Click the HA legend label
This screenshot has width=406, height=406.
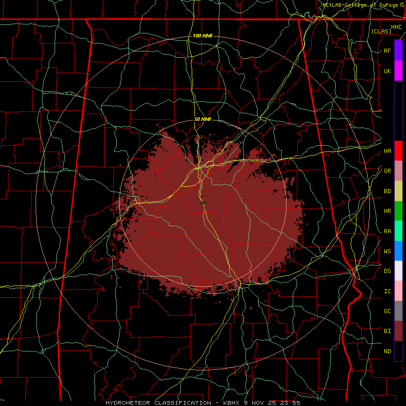point(387,151)
